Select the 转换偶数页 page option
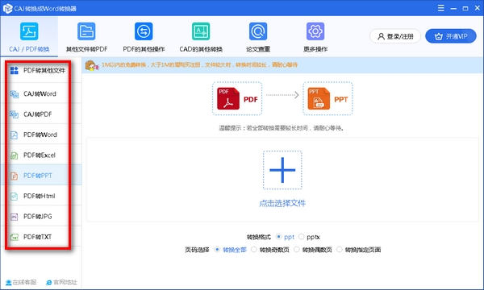 pyautogui.click(x=297, y=250)
